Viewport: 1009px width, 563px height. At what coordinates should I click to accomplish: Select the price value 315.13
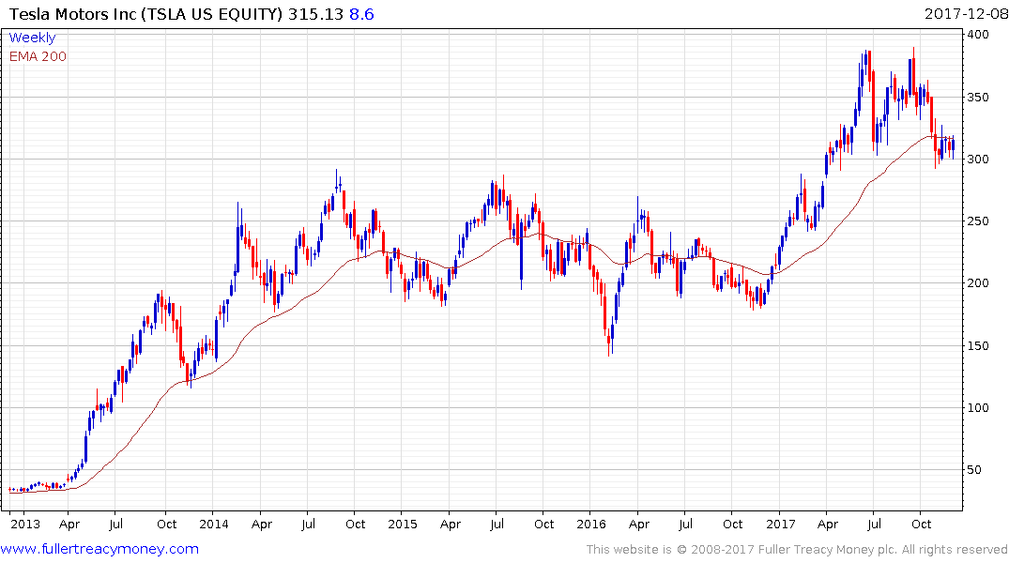[315, 14]
